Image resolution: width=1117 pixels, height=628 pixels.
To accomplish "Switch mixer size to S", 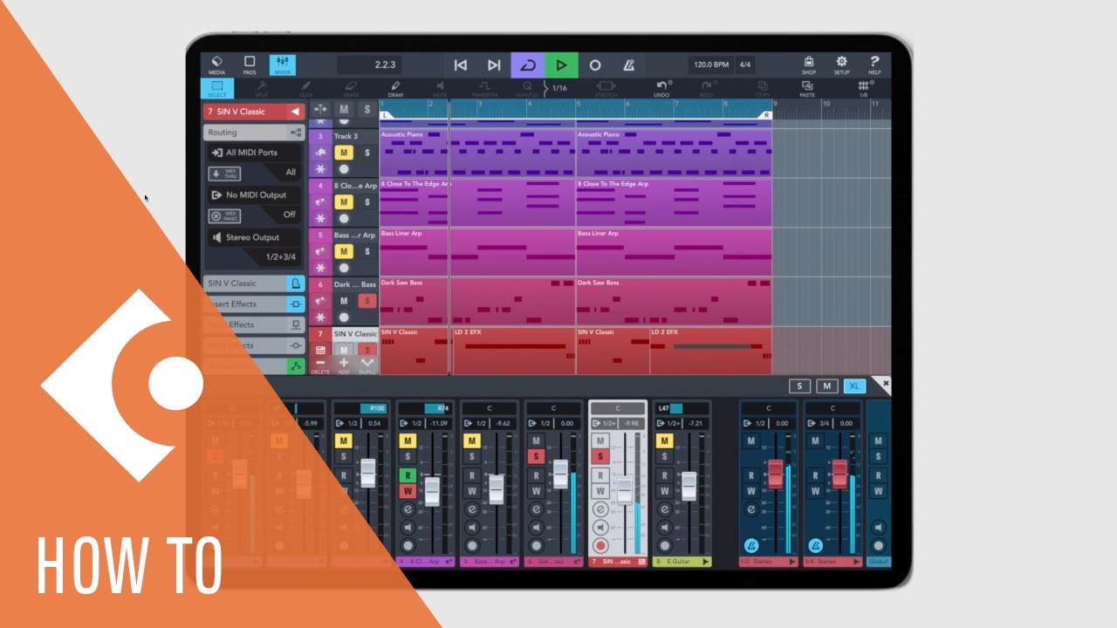I will [798, 386].
